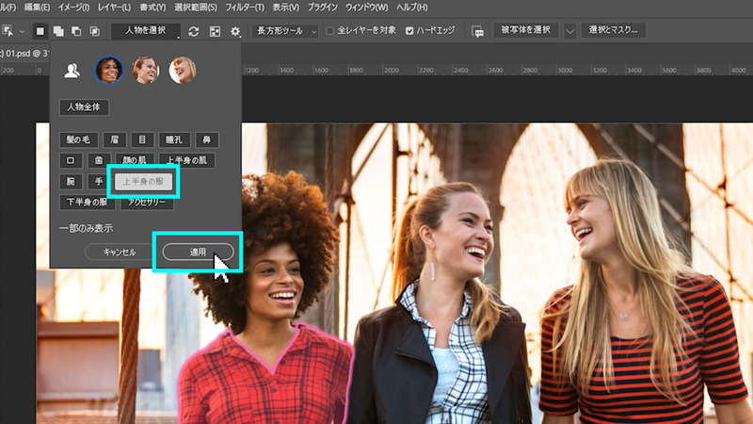Toggle the 目 option
The image size is (753, 424).
pos(142,139)
